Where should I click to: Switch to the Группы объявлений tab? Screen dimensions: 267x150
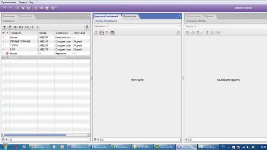106,16
